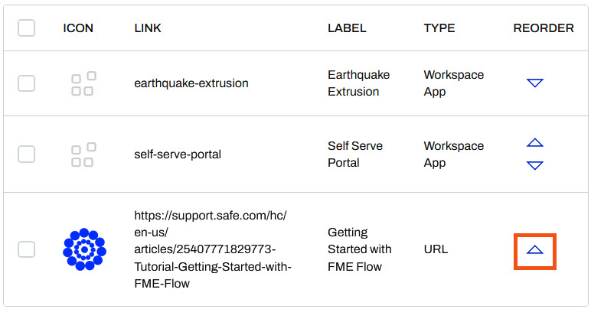Open the self-serve-portal link text
Image resolution: width=591 pixels, height=309 pixels.
pos(178,154)
